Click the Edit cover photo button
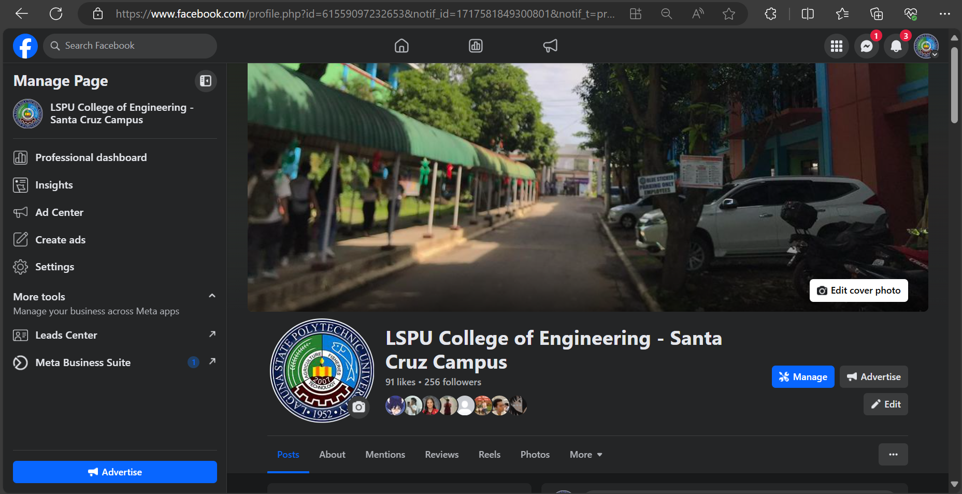The width and height of the screenshot is (962, 494). click(858, 290)
